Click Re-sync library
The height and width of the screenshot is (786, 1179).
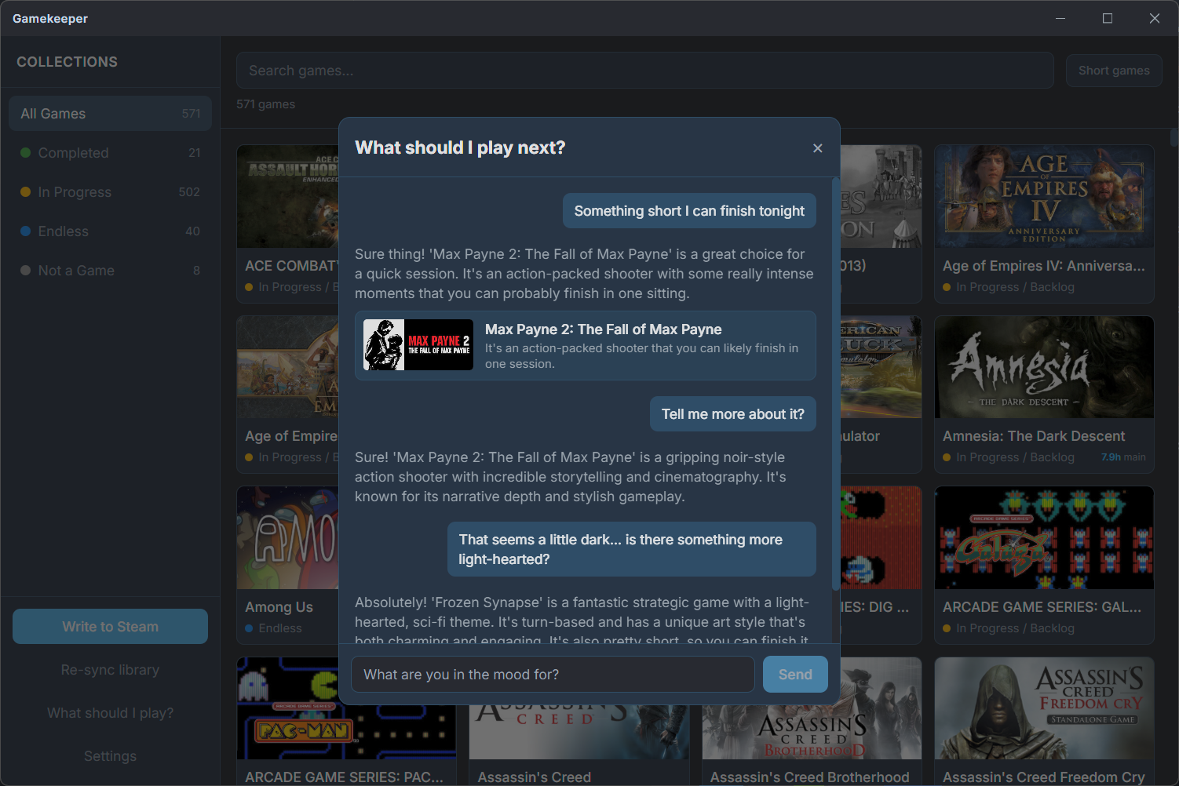[x=110, y=670]
